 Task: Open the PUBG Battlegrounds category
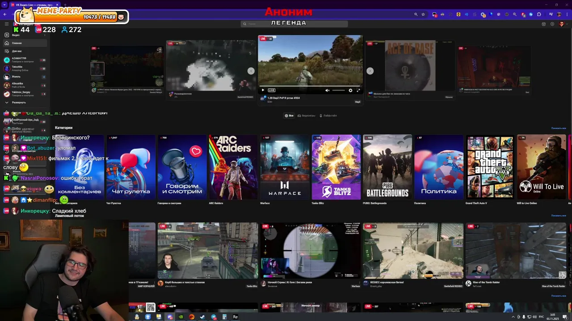coord(387,167)
